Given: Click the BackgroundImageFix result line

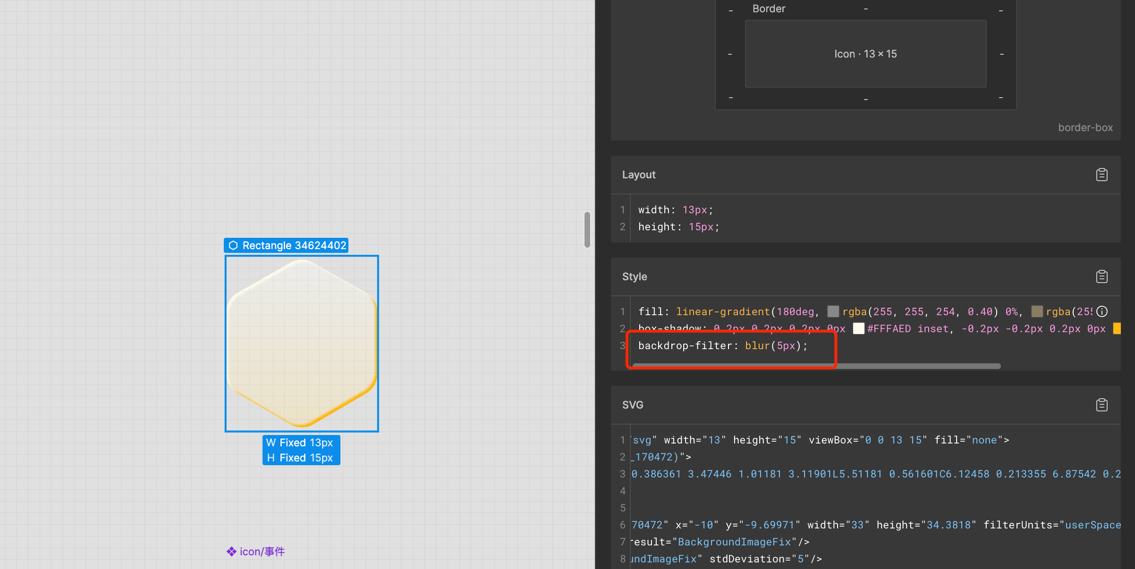Looking at the screenshot, I should (x=720, y=542).
